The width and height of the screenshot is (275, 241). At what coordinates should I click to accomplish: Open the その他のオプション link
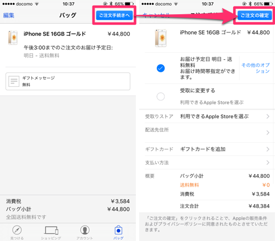coord(256,68)
